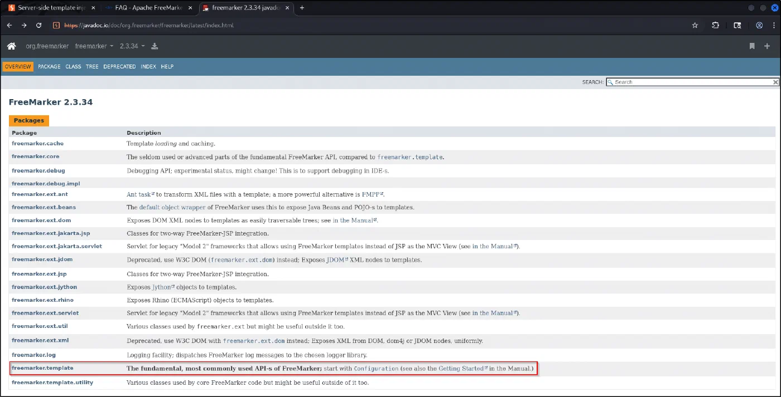
Task: Open the freemarker.ext.dom package
Action: click(x=41, y=220)
